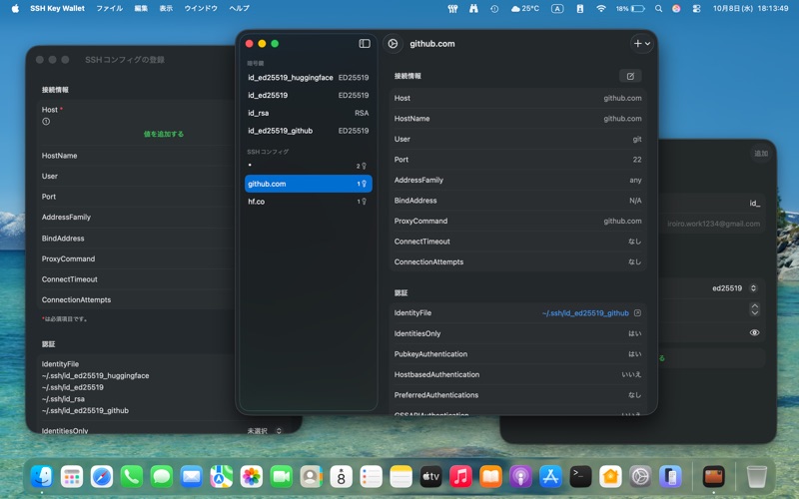
Task: Open Spotlight search icon in menu bar
Action: (658, 8)
